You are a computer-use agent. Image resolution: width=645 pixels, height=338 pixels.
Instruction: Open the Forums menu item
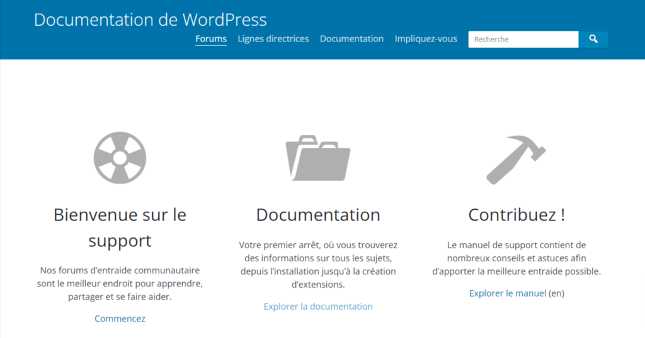point(211,39)
